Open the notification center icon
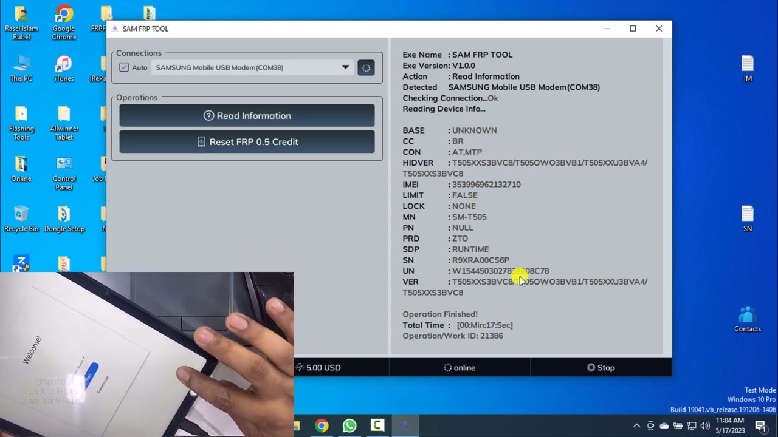Image resolution: width=778 pixels, height=437 pixels. (x=760, y=426)
